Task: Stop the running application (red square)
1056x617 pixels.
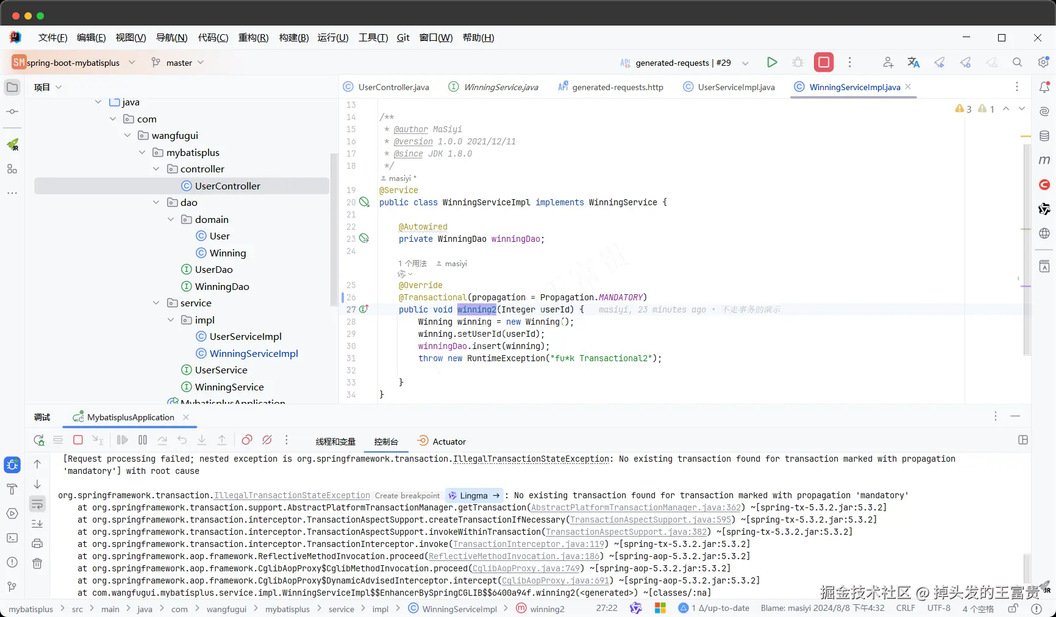Action: coord(824,62)
